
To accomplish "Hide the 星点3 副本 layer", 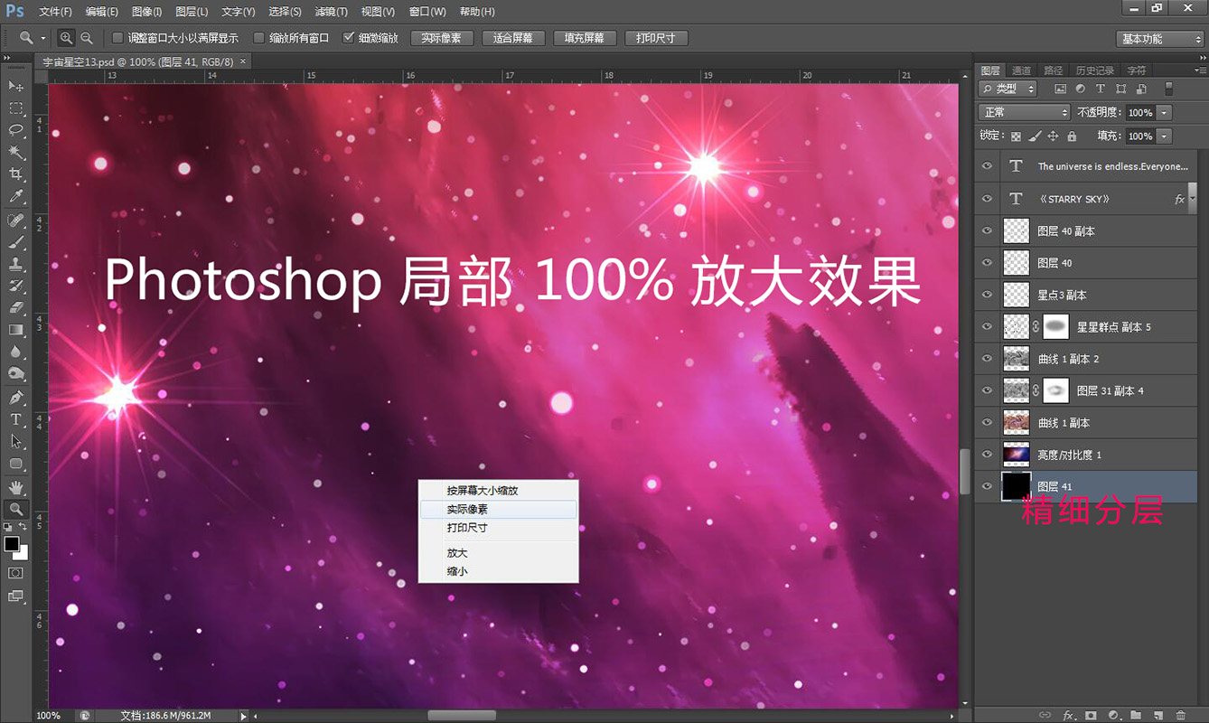I will pos(987,295).
